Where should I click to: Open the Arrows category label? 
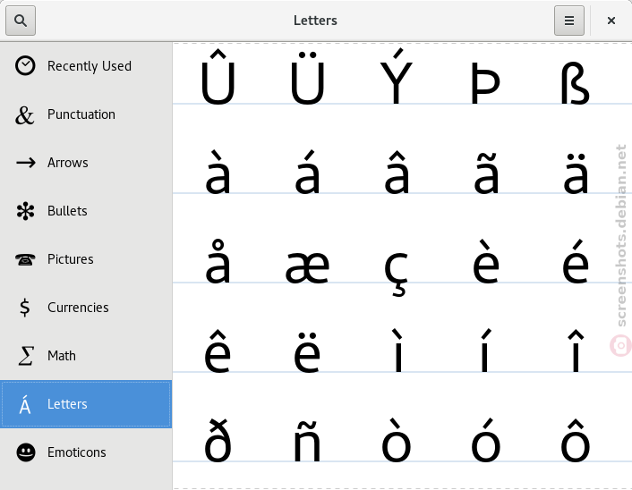68,163
